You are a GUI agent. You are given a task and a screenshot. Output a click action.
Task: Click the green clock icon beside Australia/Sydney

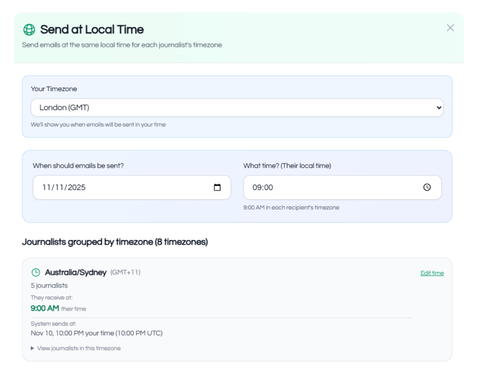click(36, 272)
